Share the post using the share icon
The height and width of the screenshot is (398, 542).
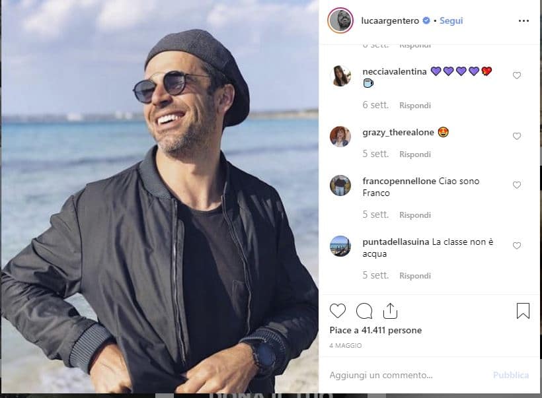pyautogui.click(x=390, y=311)
